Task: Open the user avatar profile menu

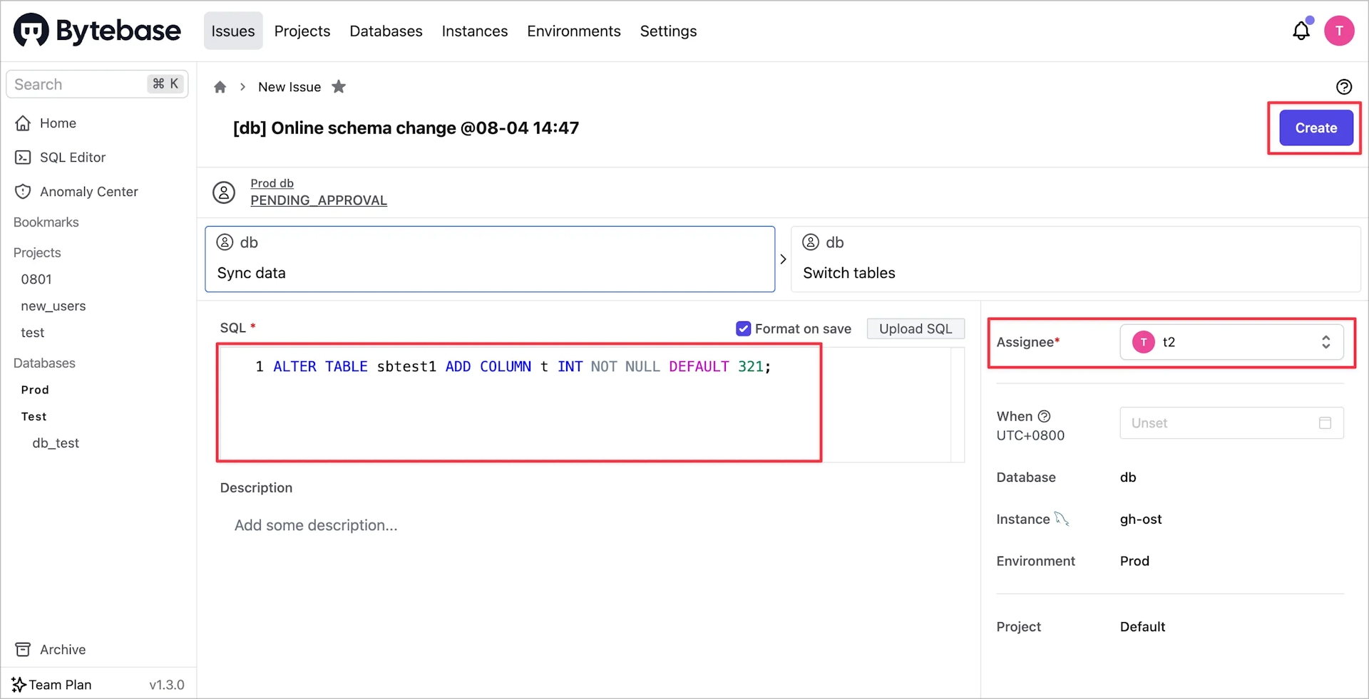Action: tap(1339, 31)
